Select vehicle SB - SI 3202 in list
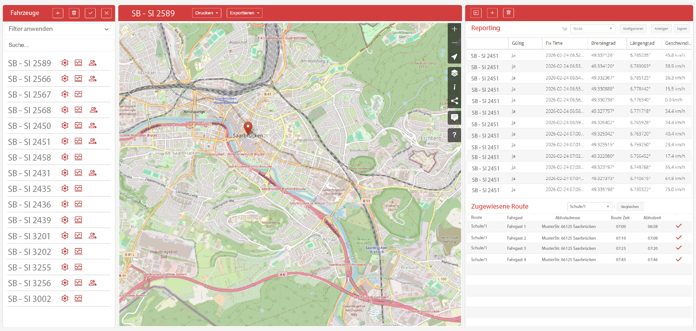This screenshot has width=696, height=331. tap(29, 252)
